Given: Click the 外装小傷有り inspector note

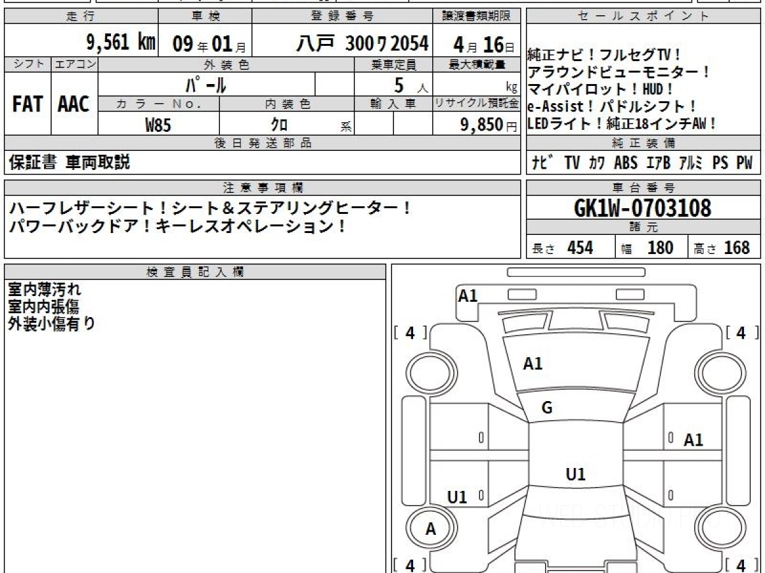Looking at the screenshot, I should (51, 323).
